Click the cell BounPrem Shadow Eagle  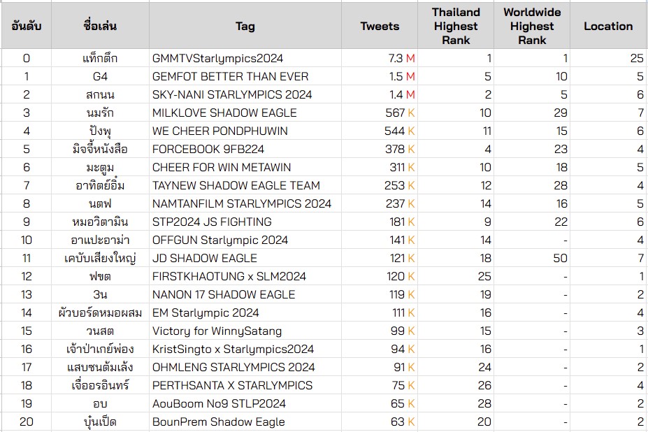click(245, 422)
